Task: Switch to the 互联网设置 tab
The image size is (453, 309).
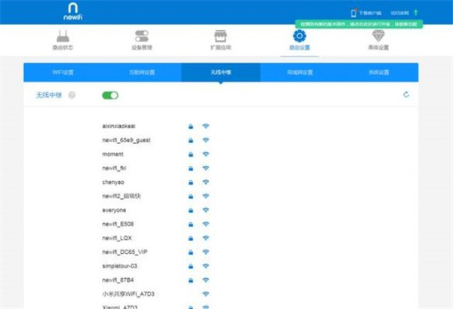Action: point(142,72)
